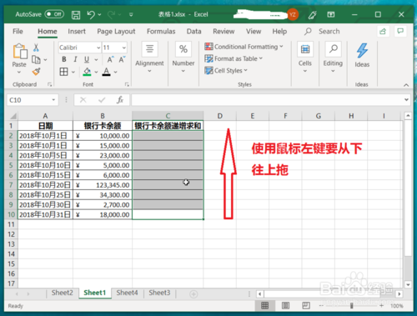Click Increase Font Size icon

tap(110, 59)
